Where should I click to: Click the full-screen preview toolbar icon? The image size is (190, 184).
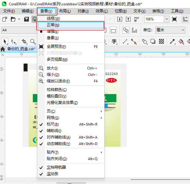(174, 19)
